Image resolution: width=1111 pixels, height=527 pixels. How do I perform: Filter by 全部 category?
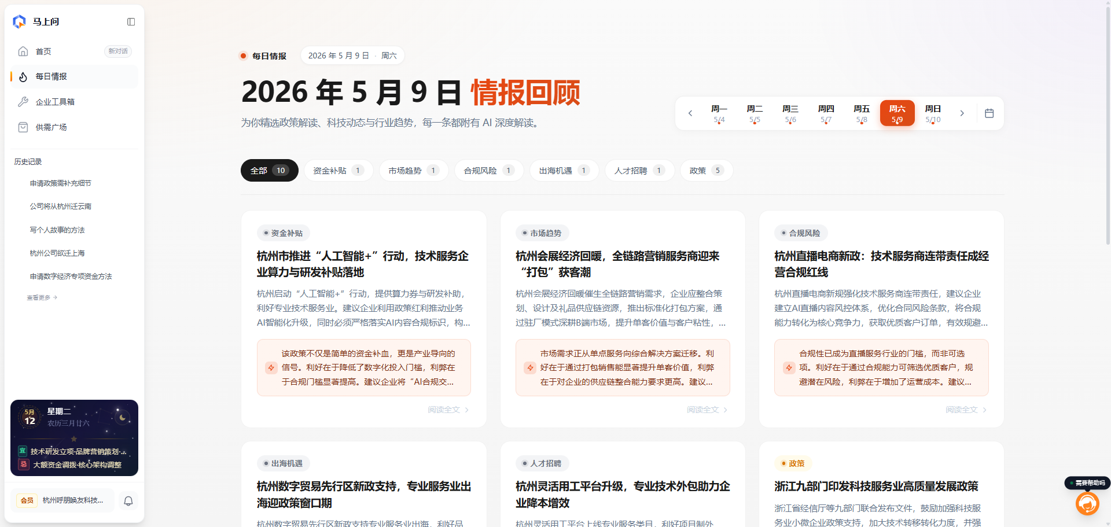point(270,171)
